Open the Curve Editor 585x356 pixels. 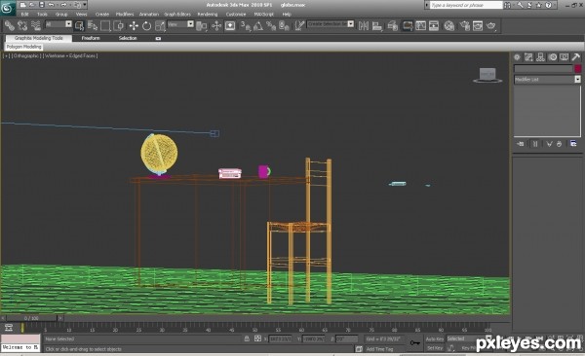click(420, 25)
